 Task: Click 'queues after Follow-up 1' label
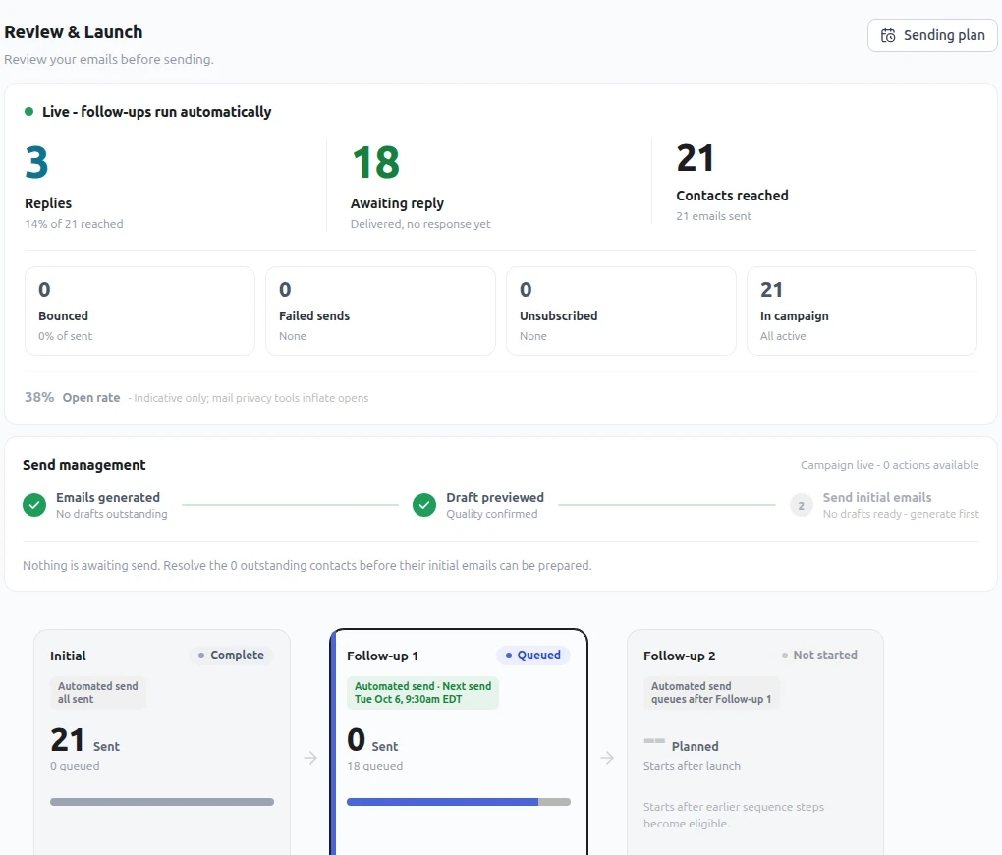tap(711, 692)
